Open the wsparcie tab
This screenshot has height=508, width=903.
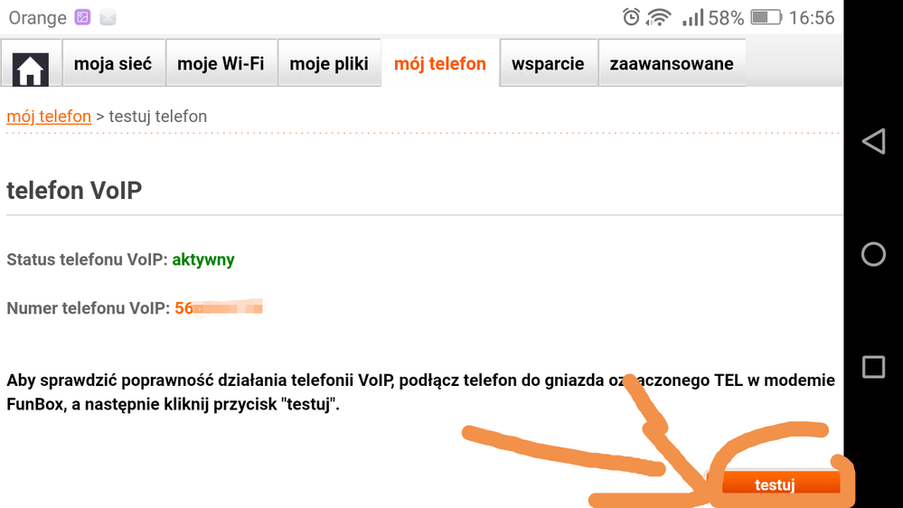(549, 63)
